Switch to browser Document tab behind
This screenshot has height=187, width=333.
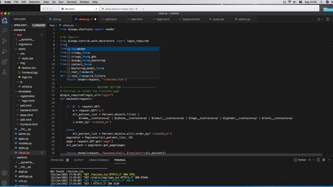(x=79, y=9)
